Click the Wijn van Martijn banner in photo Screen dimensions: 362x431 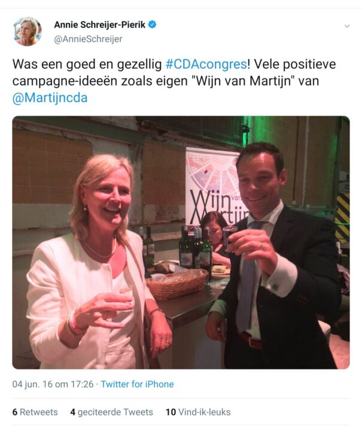click(x=215, y=187)
